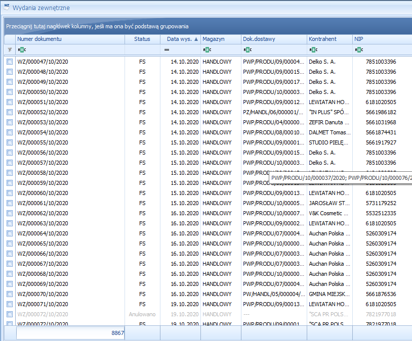Tick the checkbox beside WZ/000062/10/2020
412x341 pixels.
pos(10,213)
